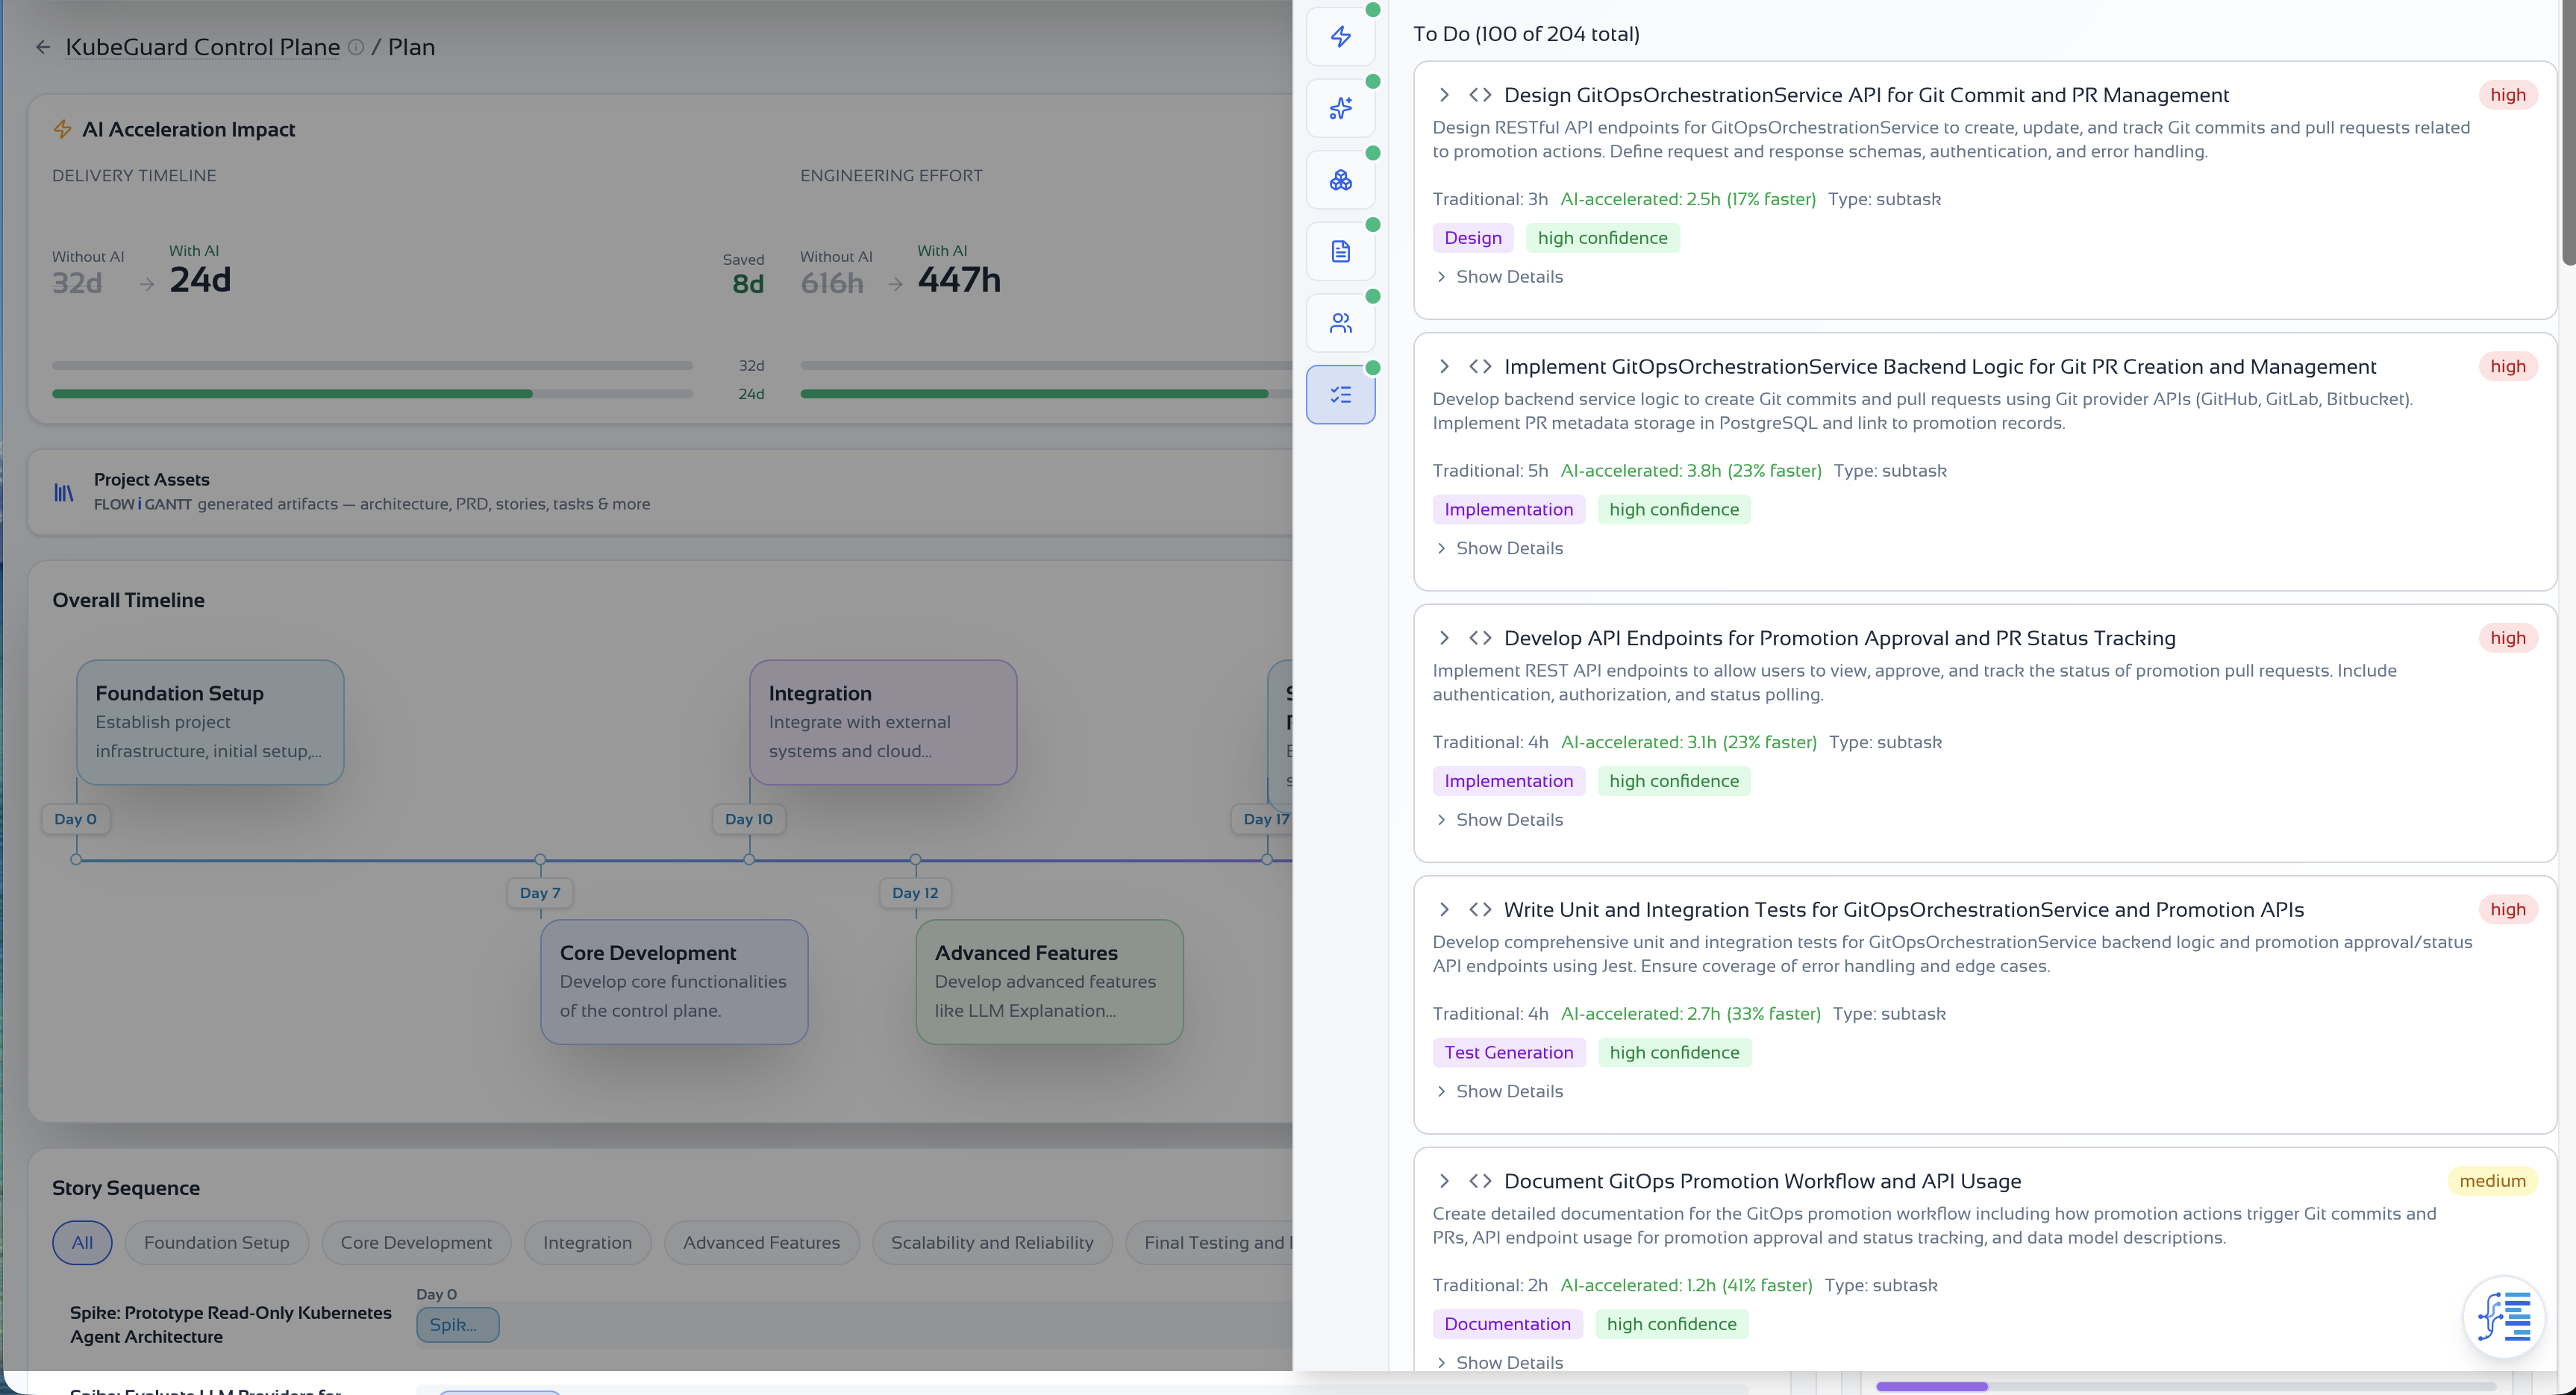
Task: Filter stories by Scalability and Reliability
Action: (992, 1242)
